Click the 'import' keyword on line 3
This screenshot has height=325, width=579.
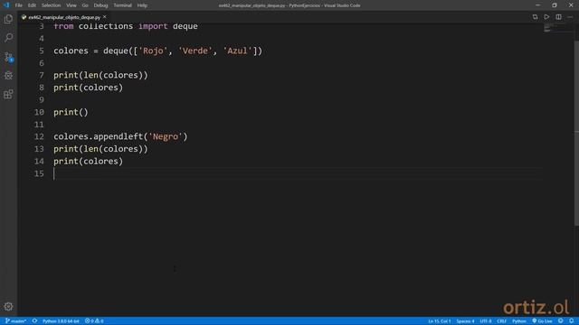coord(153,26)
